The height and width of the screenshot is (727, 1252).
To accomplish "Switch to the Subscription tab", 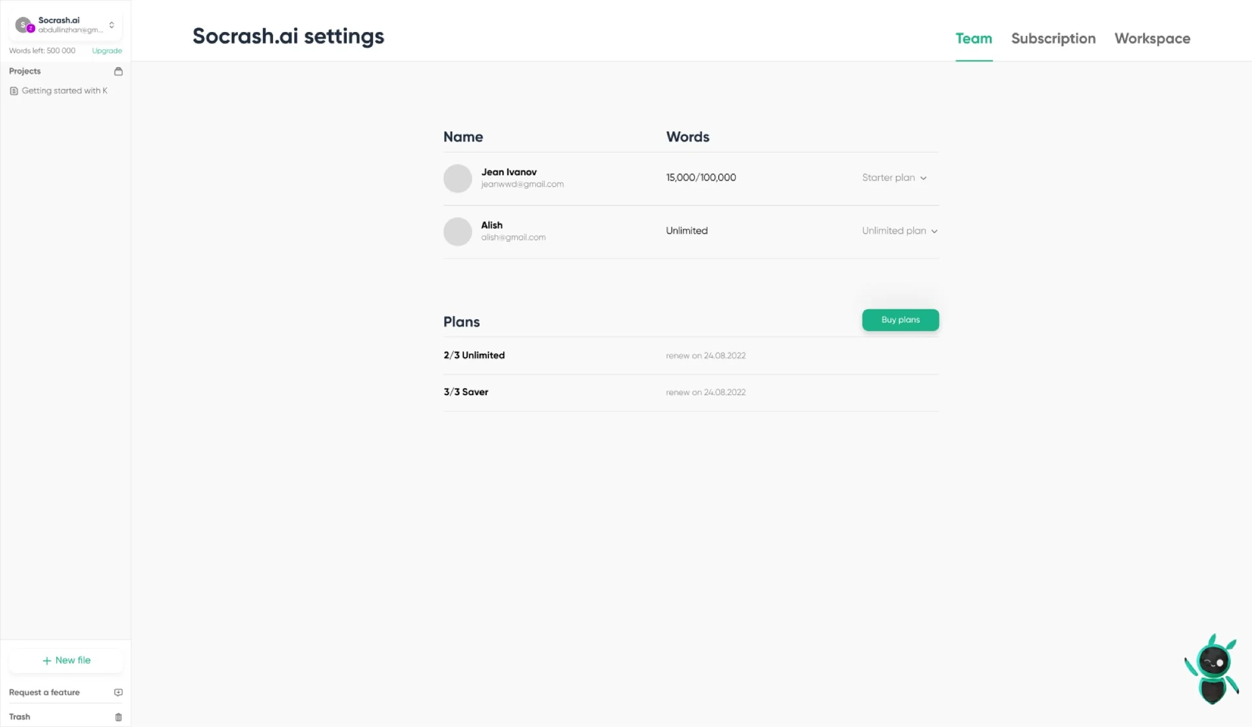I will pyautogui.click(x=1053, y=38).
